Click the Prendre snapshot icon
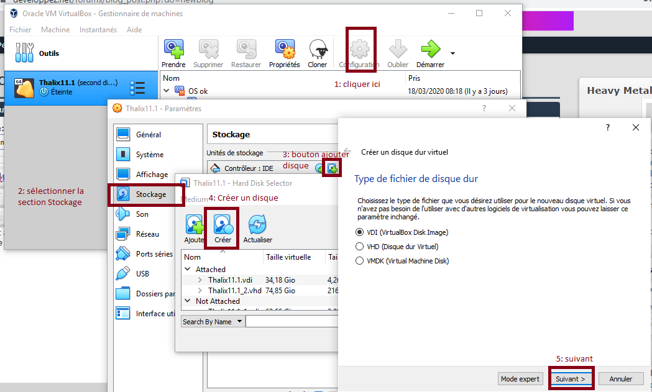This screenshot has width=652, height=392. [173, 49]
